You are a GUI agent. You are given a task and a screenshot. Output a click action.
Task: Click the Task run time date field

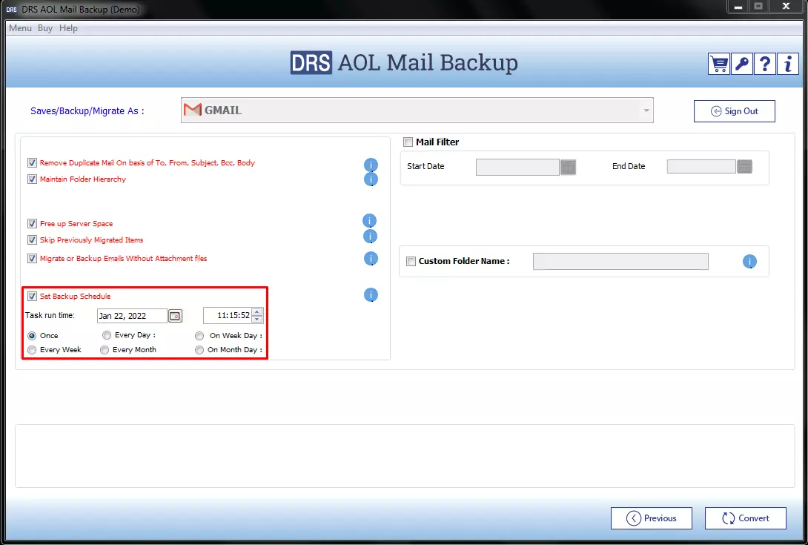[132, 316]
